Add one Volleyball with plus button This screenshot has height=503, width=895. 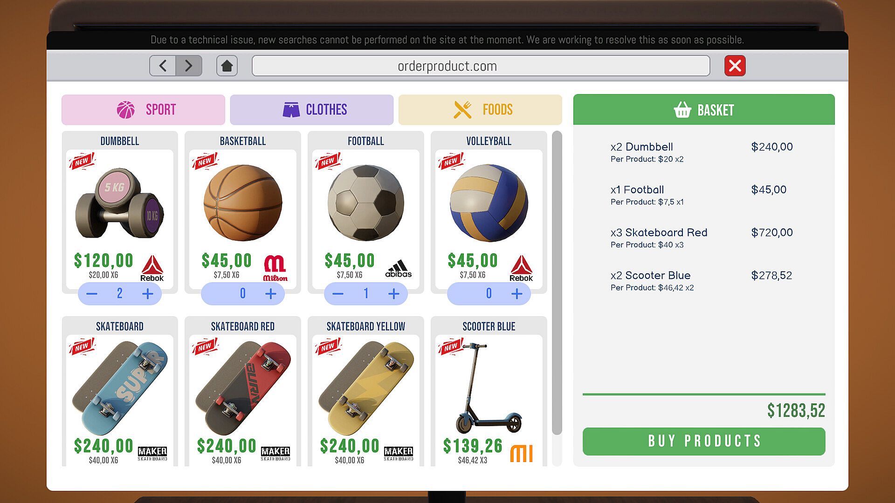[x=517, y=293]
